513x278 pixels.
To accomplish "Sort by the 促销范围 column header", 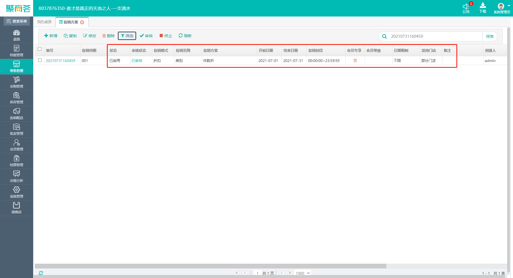I will click(188, 50).
